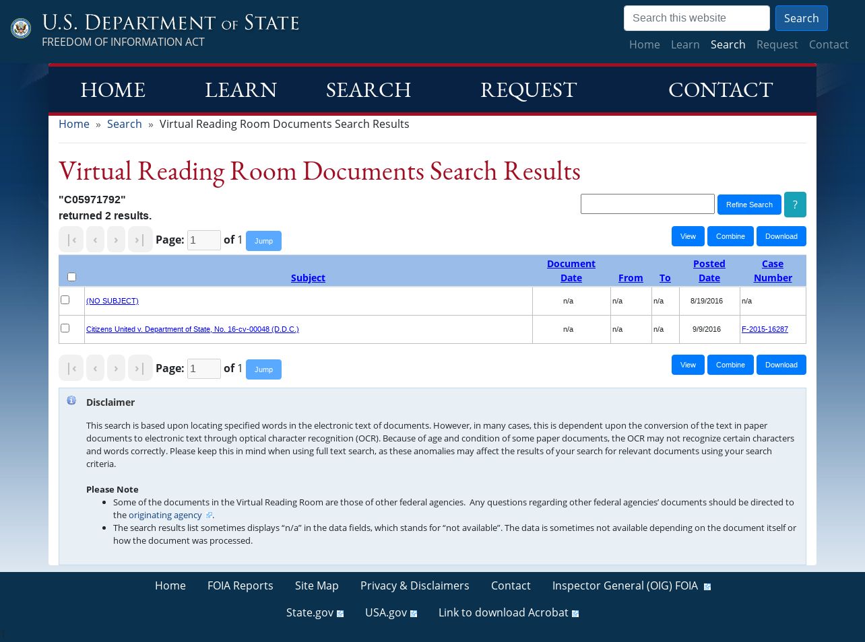Check the Citizens United row checkbox
865x642 pixels.
65,328
